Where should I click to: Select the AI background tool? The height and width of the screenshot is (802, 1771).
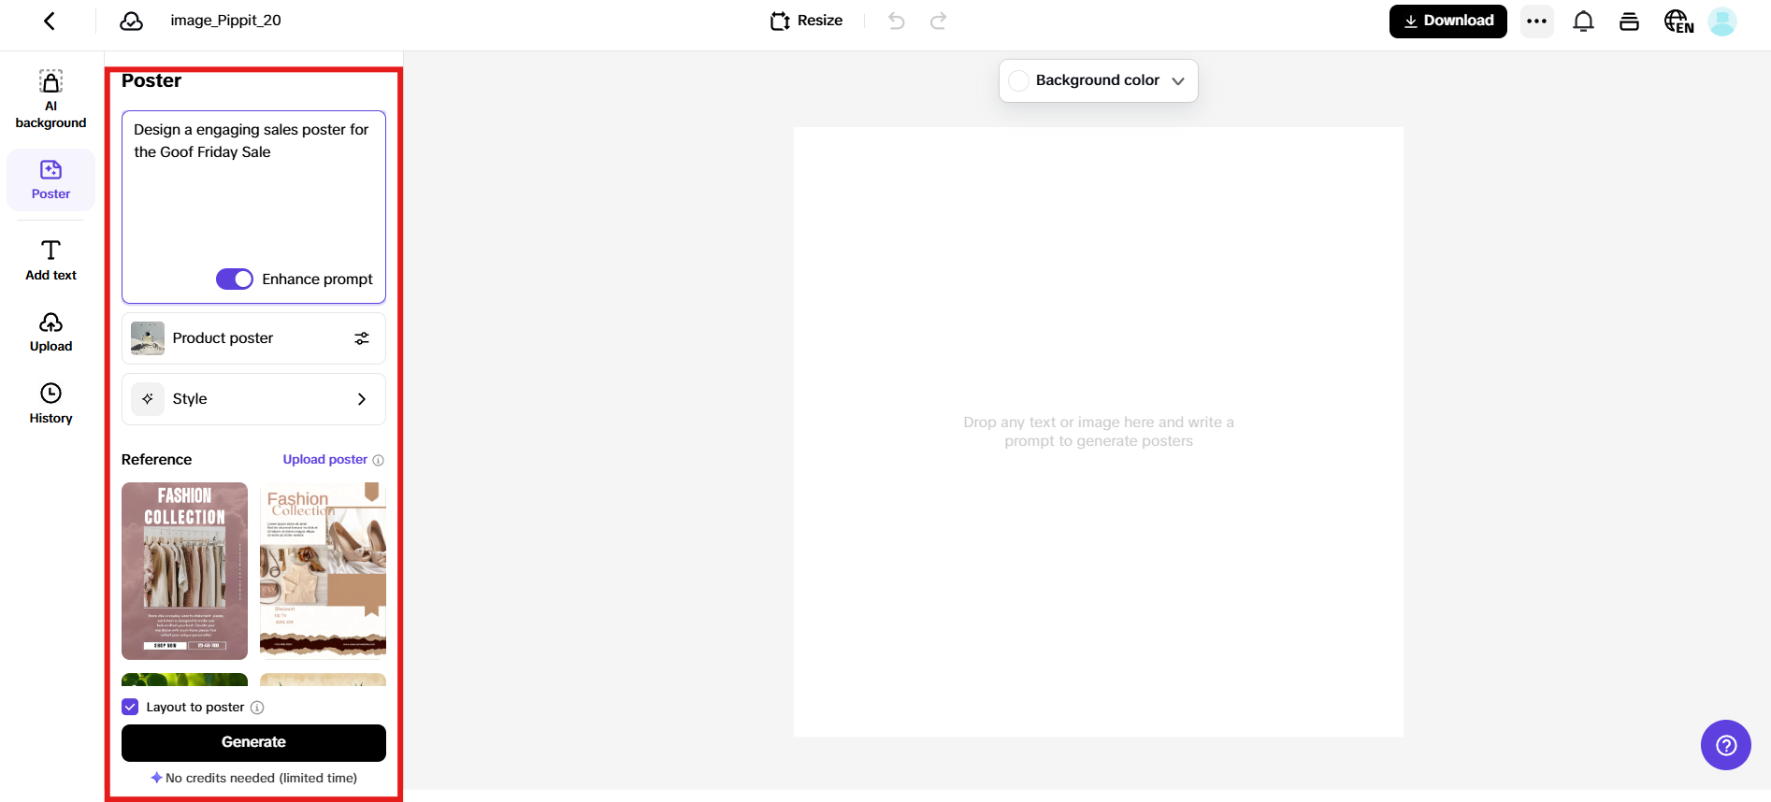pos(50,99)
